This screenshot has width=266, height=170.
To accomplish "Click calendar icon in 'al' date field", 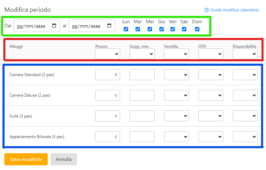I will (109, 26).
